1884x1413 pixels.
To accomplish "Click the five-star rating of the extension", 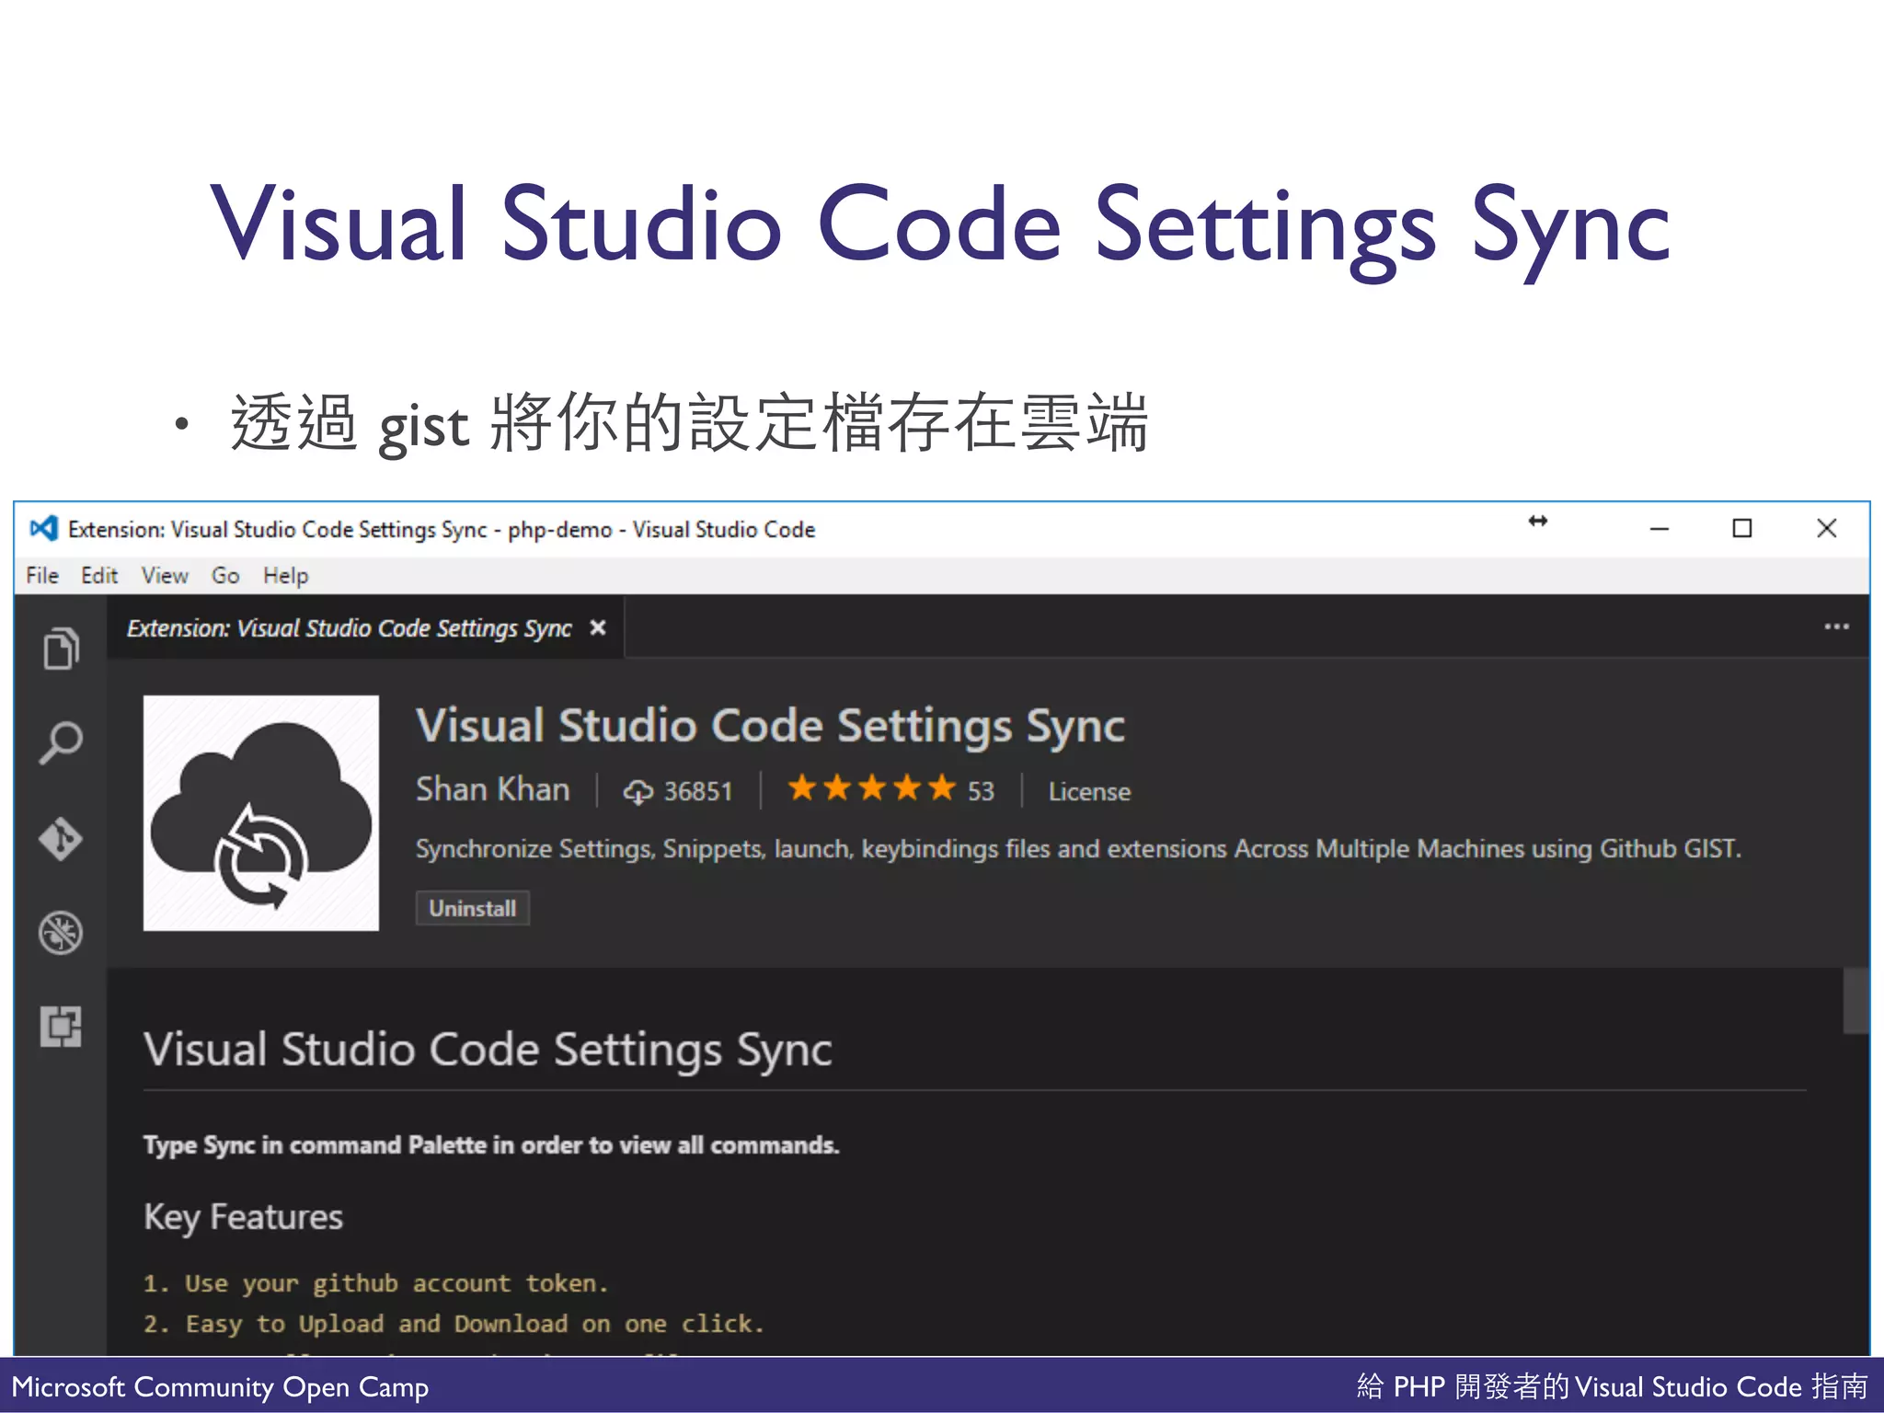I will point(872,788).
